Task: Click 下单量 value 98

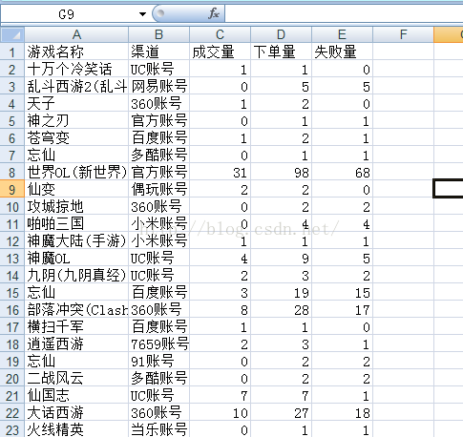Action: coord(282,172)
